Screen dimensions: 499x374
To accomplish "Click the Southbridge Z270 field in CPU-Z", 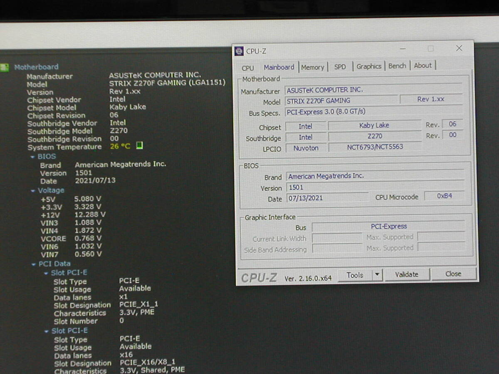I will [375, 136].
